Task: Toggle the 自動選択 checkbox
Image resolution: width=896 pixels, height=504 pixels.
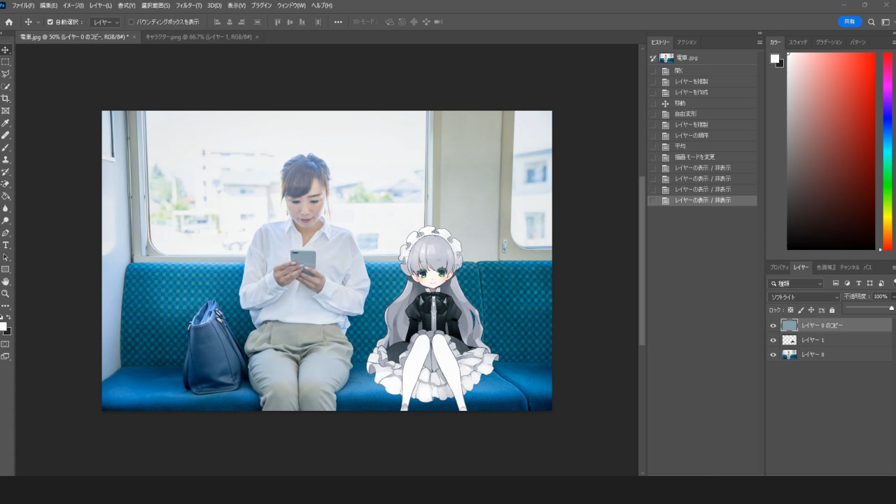Action: click(50, 22)
